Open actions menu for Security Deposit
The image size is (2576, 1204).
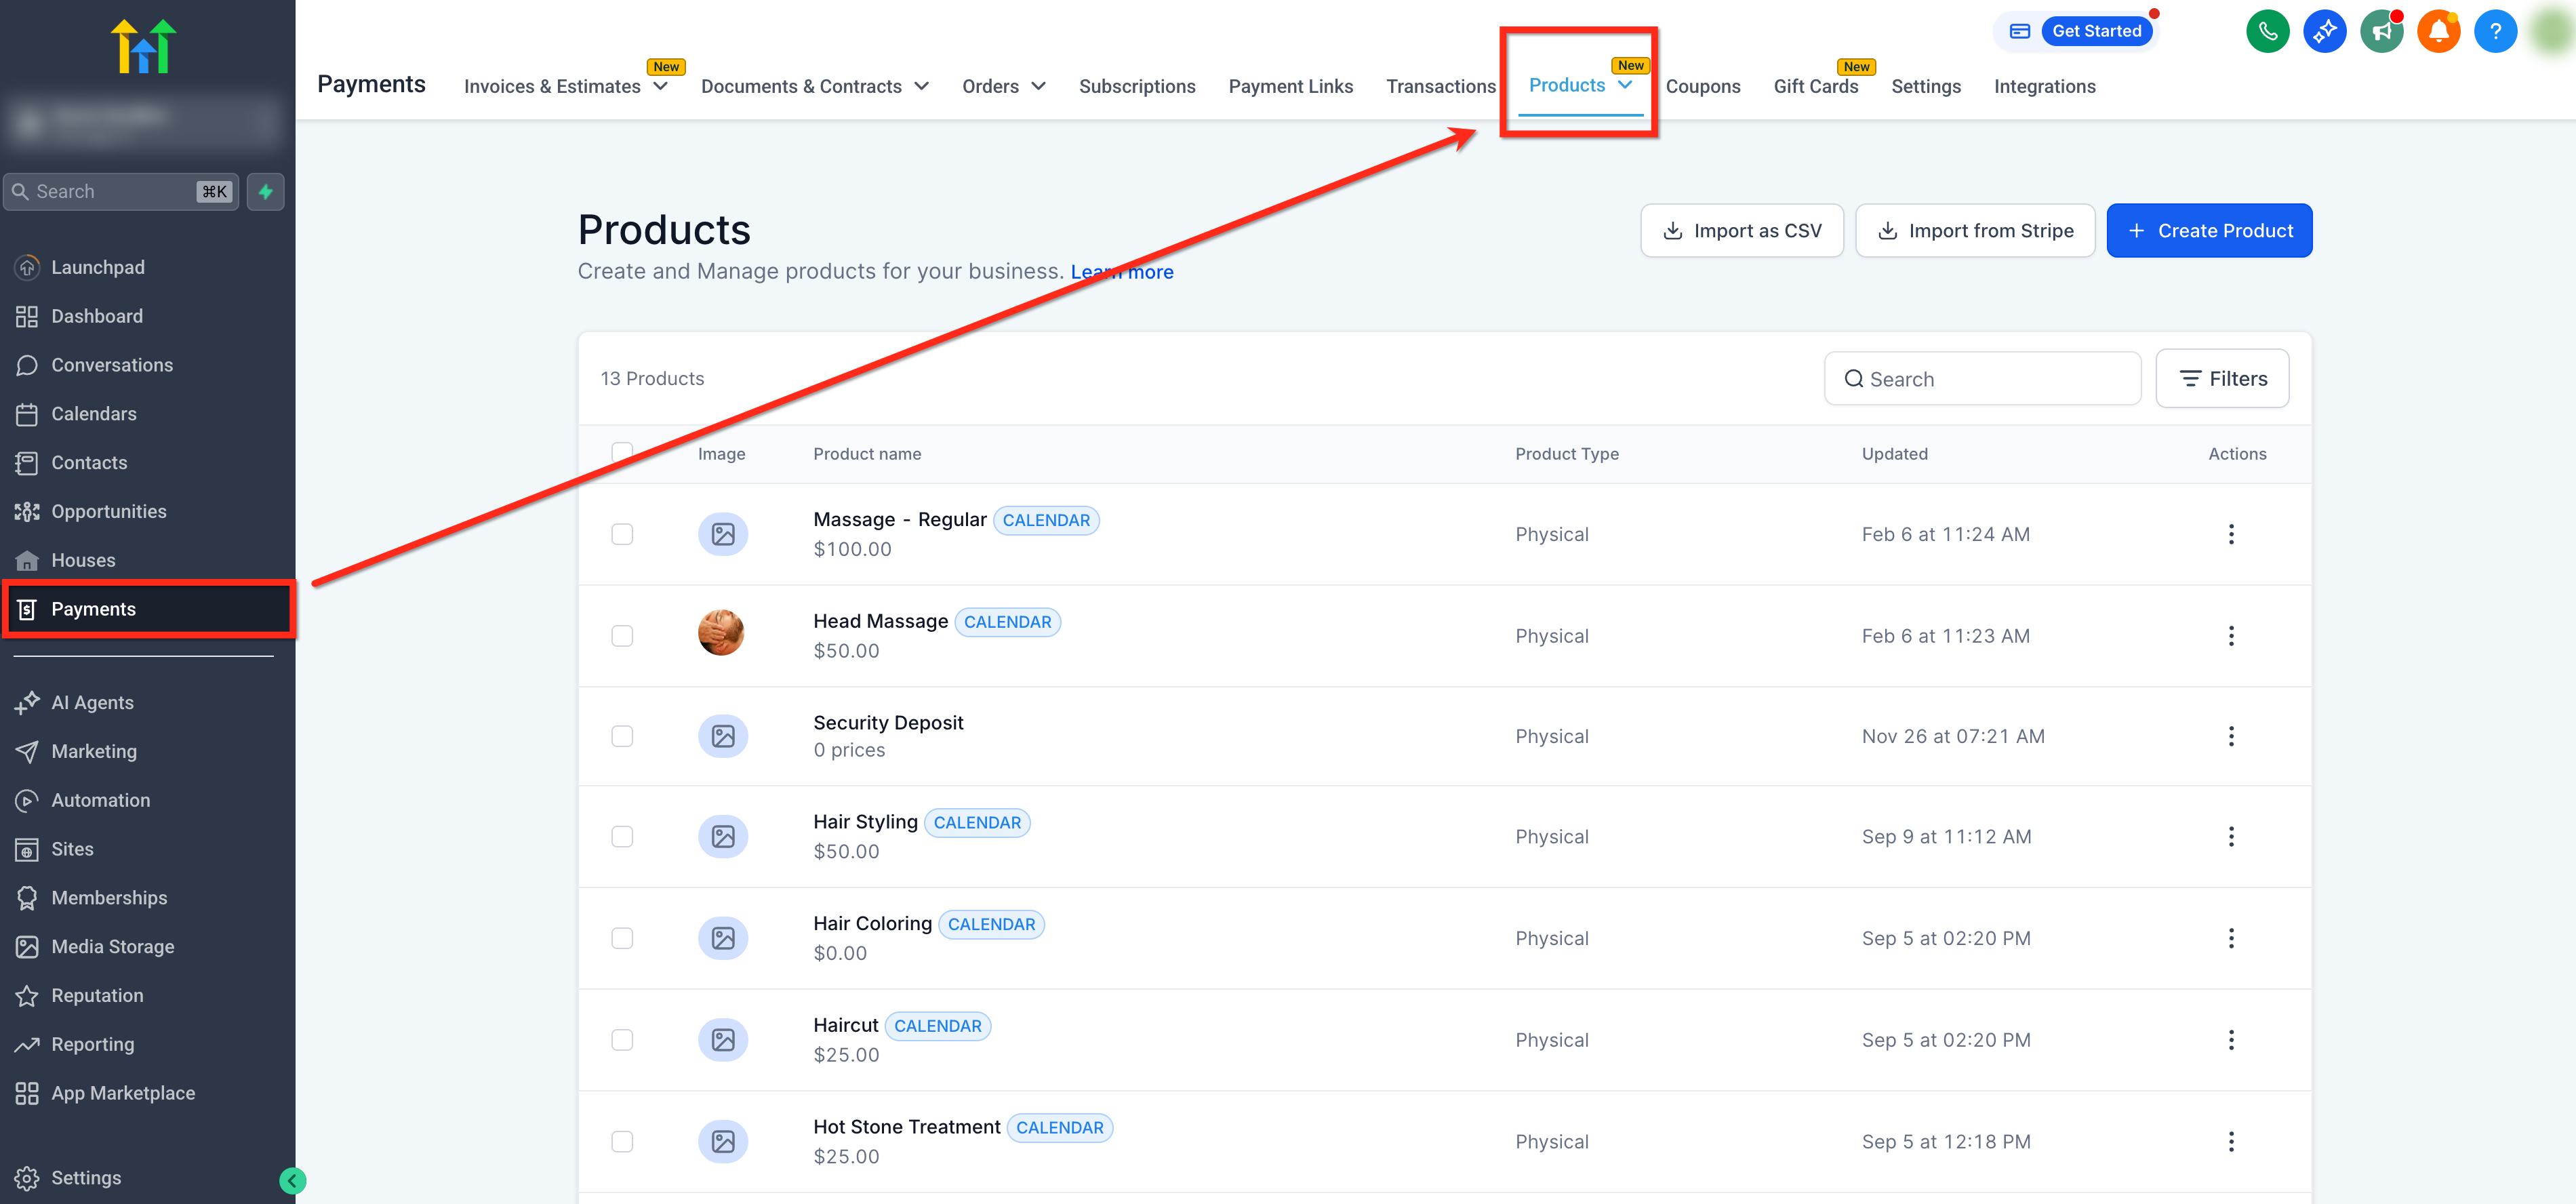2230,736
